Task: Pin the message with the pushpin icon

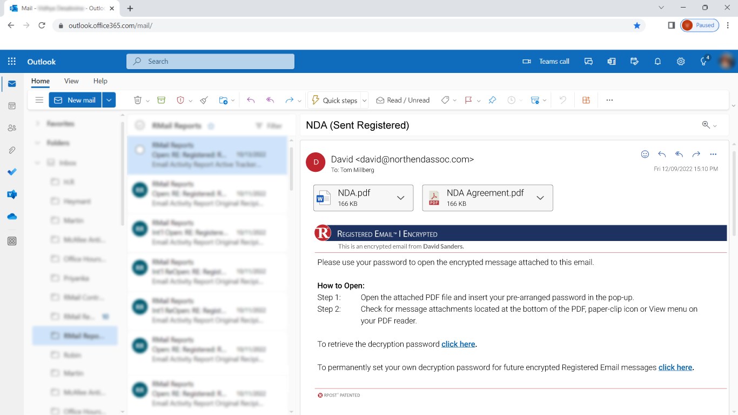Action: pos(492,100)
